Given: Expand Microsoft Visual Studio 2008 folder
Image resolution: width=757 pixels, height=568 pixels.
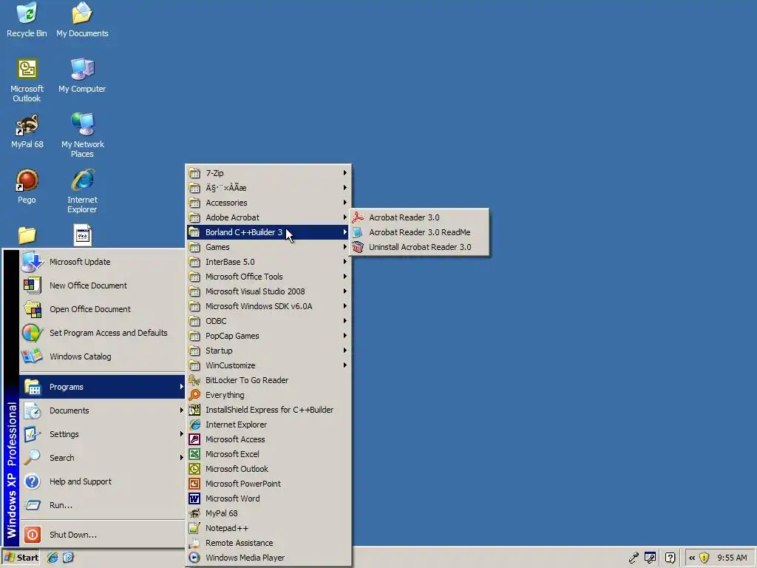Looking at the screenshot, I should click(x=268, y=291).
